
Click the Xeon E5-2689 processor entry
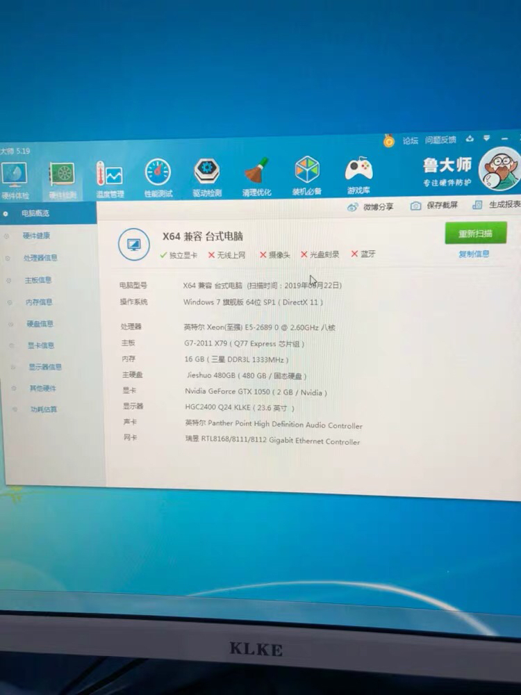pyautogui.click(x=260, y=327)
